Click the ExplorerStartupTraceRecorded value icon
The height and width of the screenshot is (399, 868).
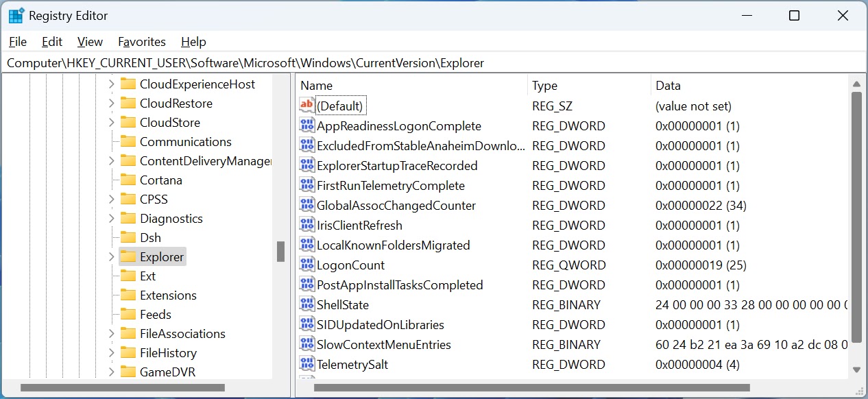pos(306,165)
